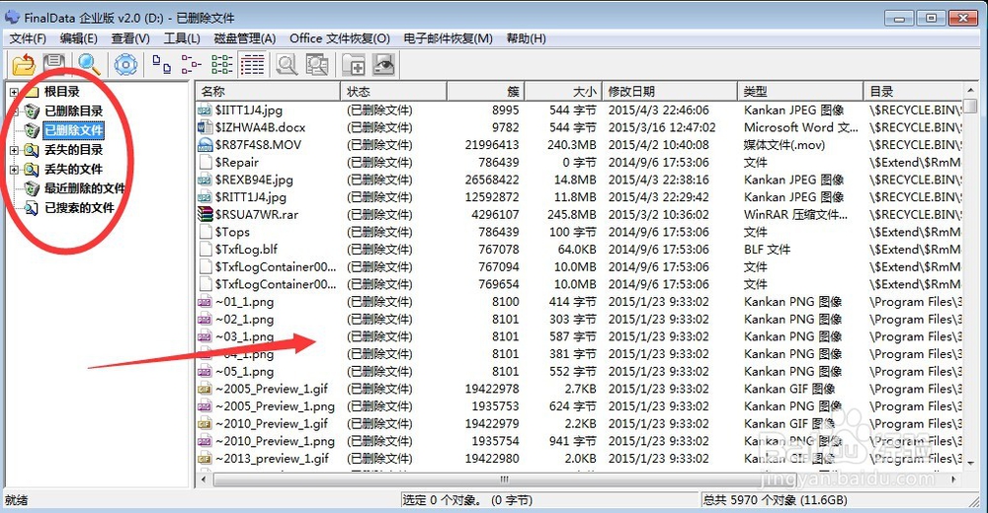The image size is (988, 513).
Task: Open the 工具(L) menu
Action: pos(182,38)
